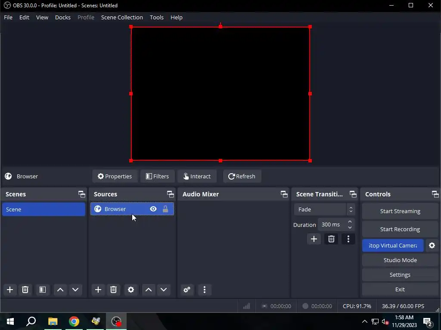Screen dimensions: 441x330
Task: Undock the Sources panel
Action: tap(171, 194)
